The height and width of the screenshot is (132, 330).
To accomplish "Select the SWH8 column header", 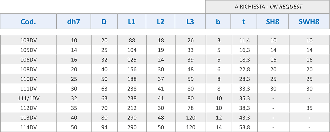I will coord(309,21).
